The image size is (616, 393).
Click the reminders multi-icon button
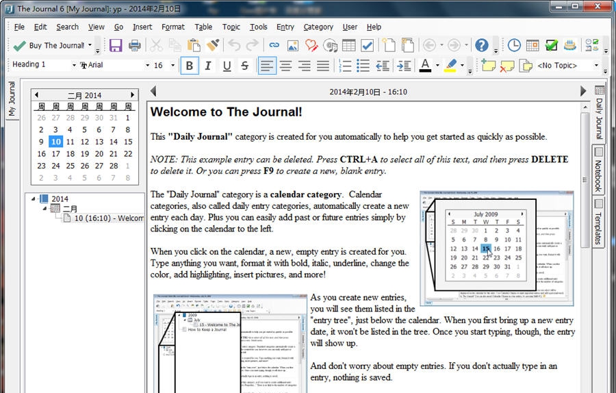[x=592, y=46]
